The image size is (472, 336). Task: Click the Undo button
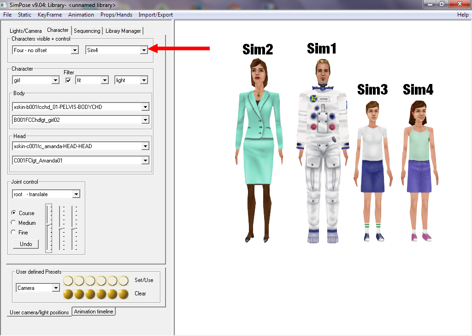tap(26, 244)
